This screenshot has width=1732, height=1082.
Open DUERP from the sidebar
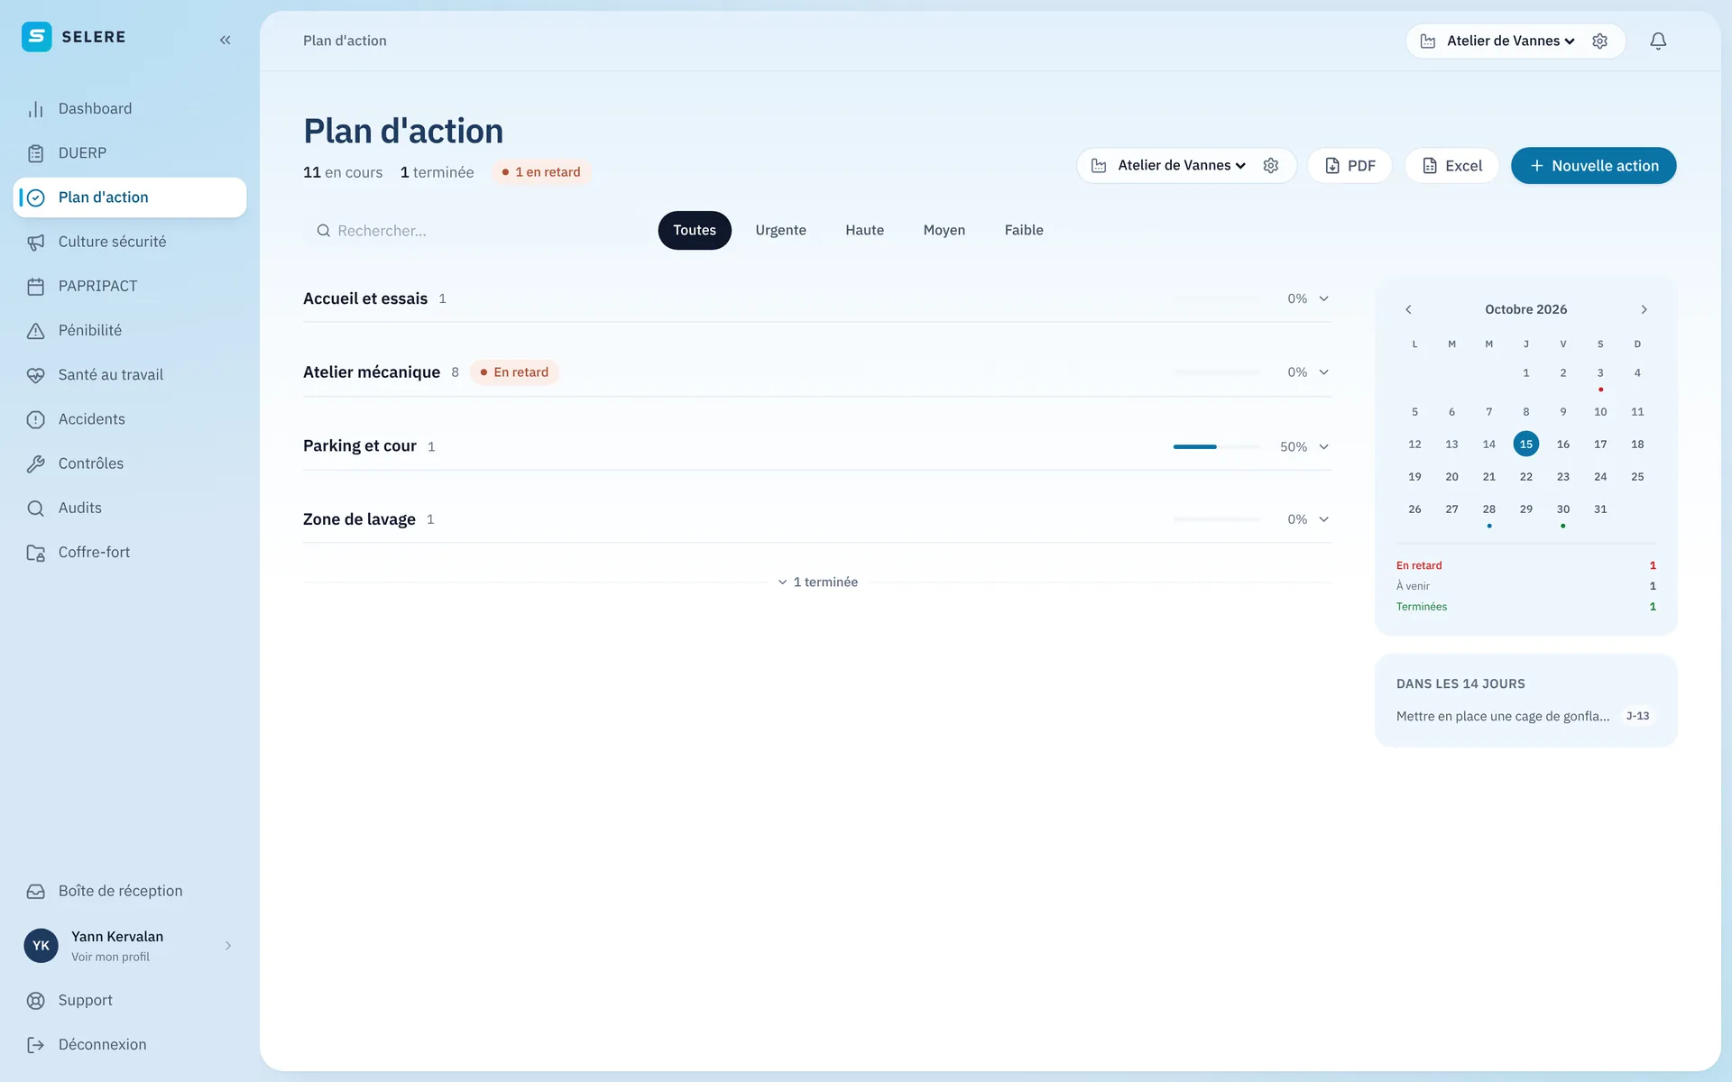(x=130, y=153)
